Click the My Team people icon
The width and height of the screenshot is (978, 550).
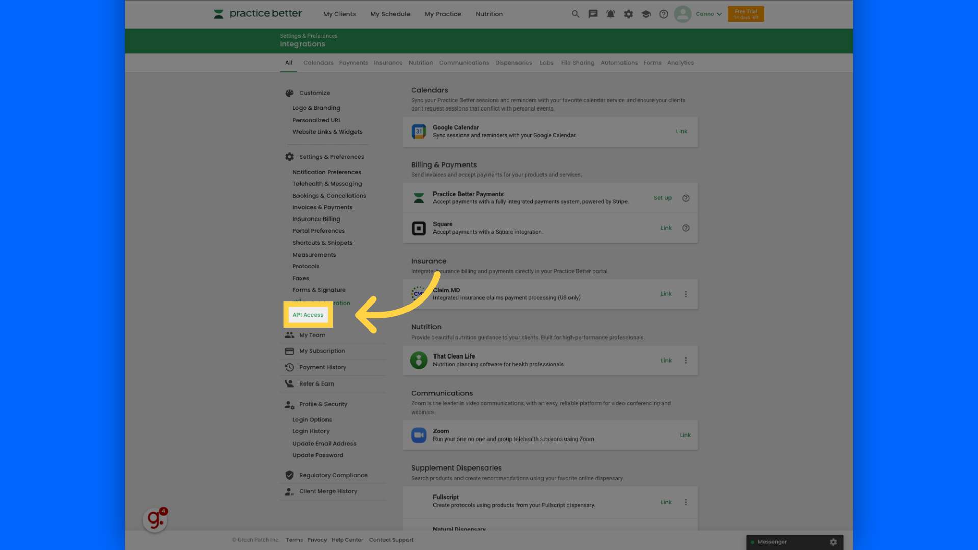click(x=289, y=335)
